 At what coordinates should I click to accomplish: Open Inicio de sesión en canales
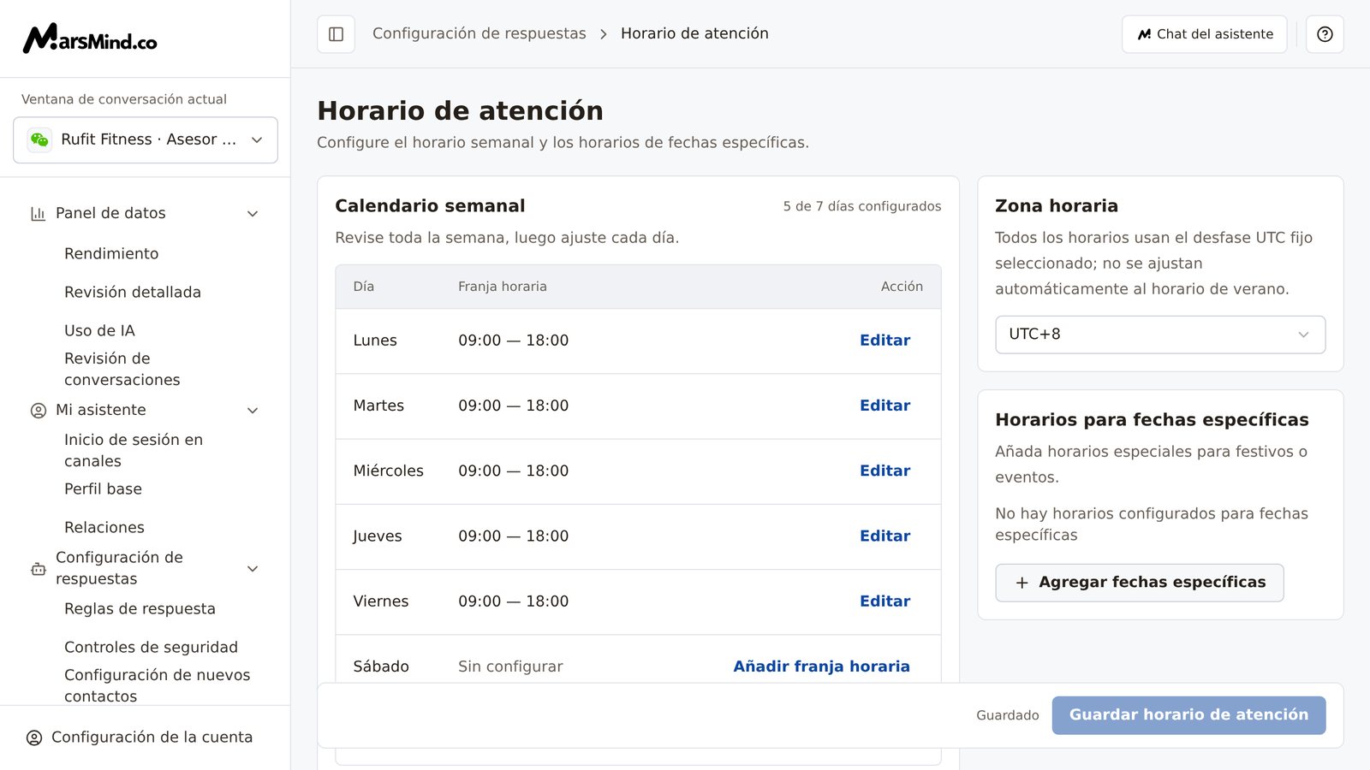(134, 450)
